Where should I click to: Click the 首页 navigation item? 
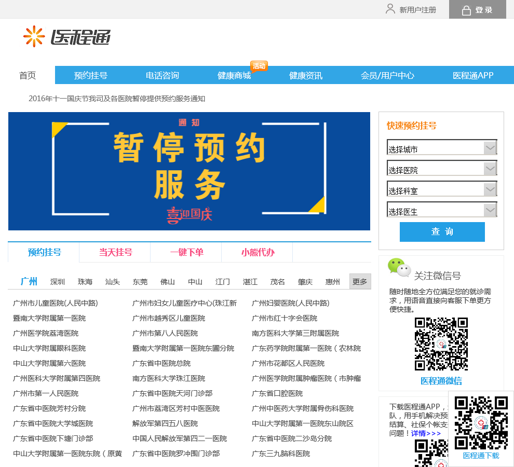click(28, 75)
